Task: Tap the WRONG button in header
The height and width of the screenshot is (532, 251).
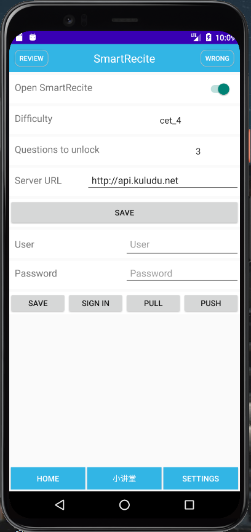Action: (x=217, y=58)
